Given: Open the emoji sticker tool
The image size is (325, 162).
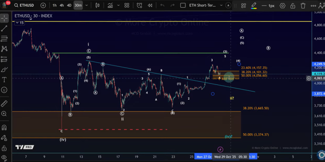Looking at the screenshot, I should point(4,90).
